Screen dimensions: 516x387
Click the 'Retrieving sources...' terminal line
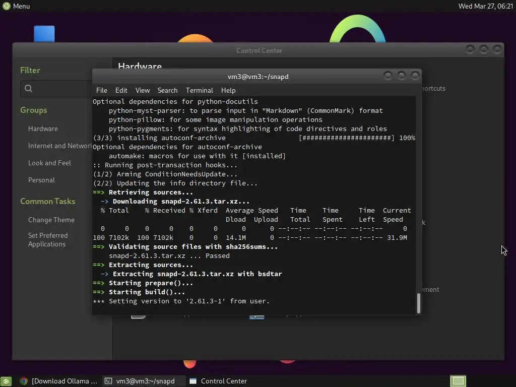tap(143, 192)
